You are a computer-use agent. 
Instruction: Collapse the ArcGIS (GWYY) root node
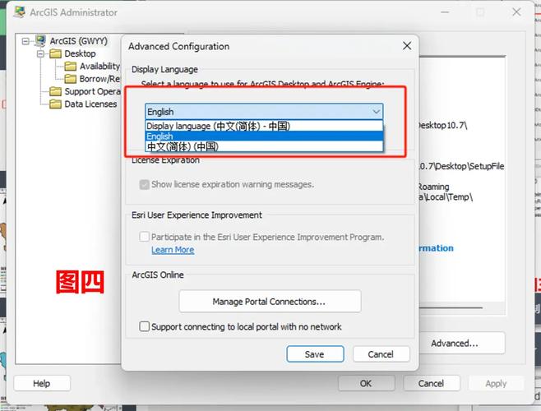click(x=25, y=41)
